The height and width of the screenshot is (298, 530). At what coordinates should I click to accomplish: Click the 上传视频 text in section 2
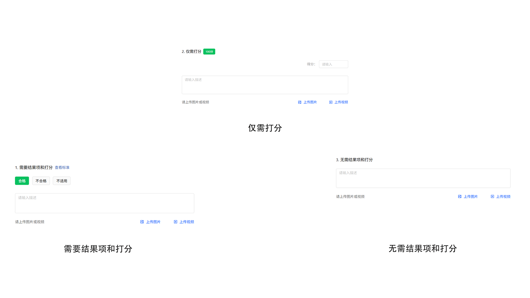(x=341, y=102)
